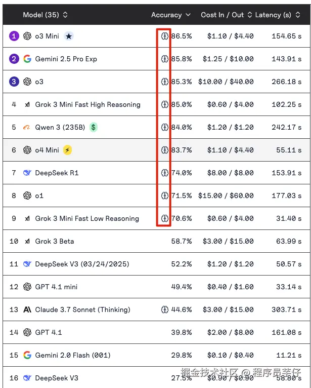This screenshot has width=311, height=388.
Task: Sort by the Model (35) column header
Action: [x=45, y=15]
